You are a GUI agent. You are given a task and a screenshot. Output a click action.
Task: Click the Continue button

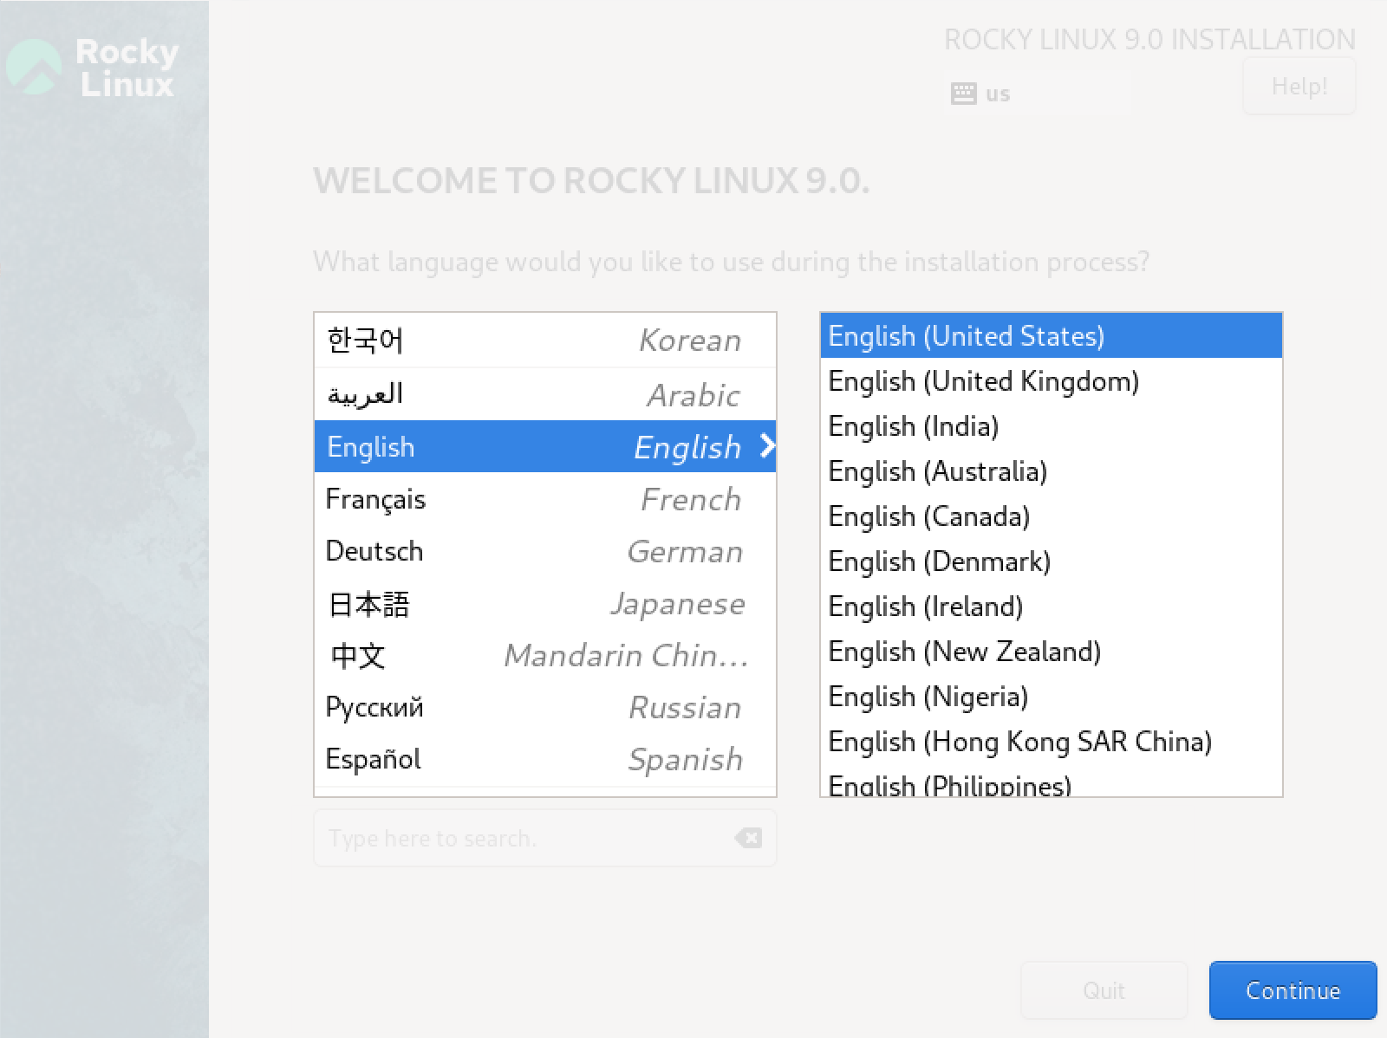(1293, 990)
